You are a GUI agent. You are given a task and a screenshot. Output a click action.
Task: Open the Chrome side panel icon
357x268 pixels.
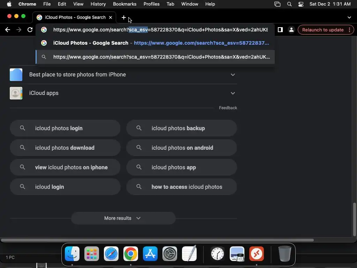click(x=280, y=30)
